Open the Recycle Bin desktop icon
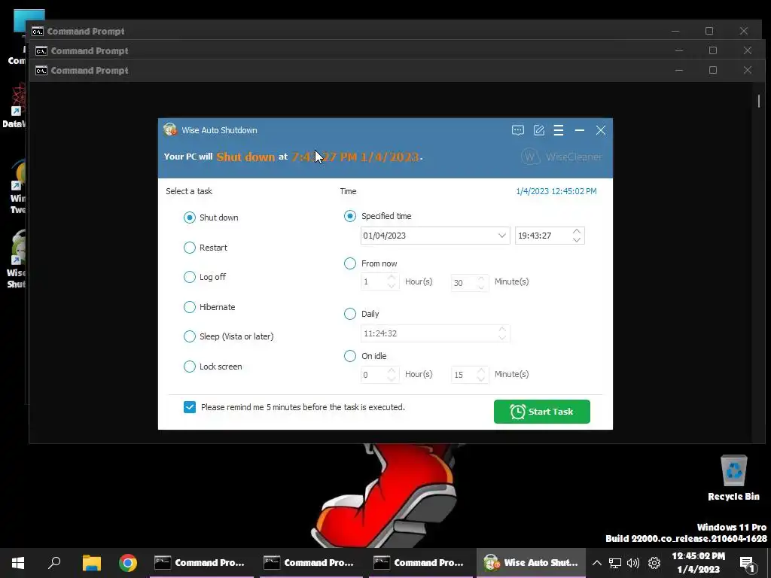Screen dimensions: 771x578 (x=733, y=478)
